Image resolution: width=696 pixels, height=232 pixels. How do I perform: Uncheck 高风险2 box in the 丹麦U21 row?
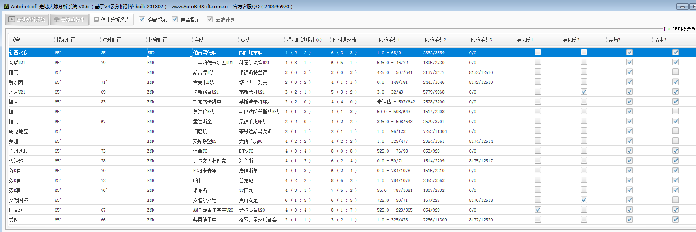point(584,92)
